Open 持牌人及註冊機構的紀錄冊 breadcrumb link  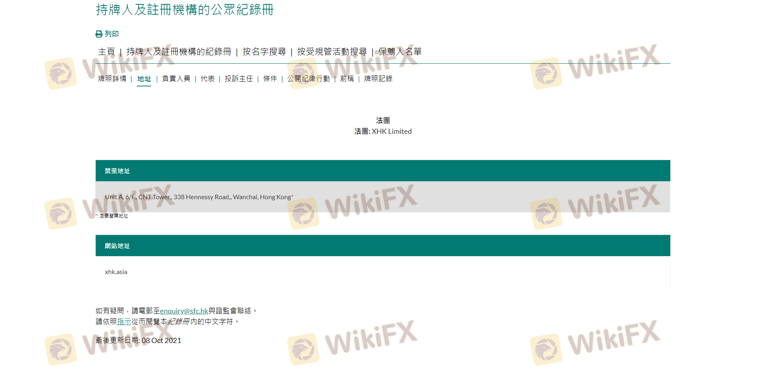[179, 52]
